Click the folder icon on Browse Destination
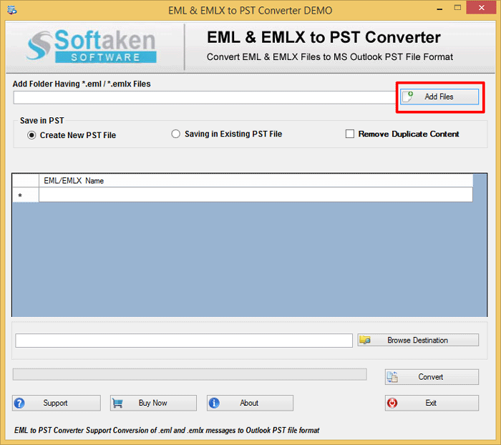501x445 pixels. [365, 340]
